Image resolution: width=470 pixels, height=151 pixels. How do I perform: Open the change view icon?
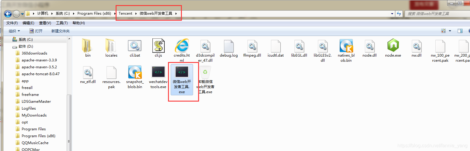tap(443, 31)
